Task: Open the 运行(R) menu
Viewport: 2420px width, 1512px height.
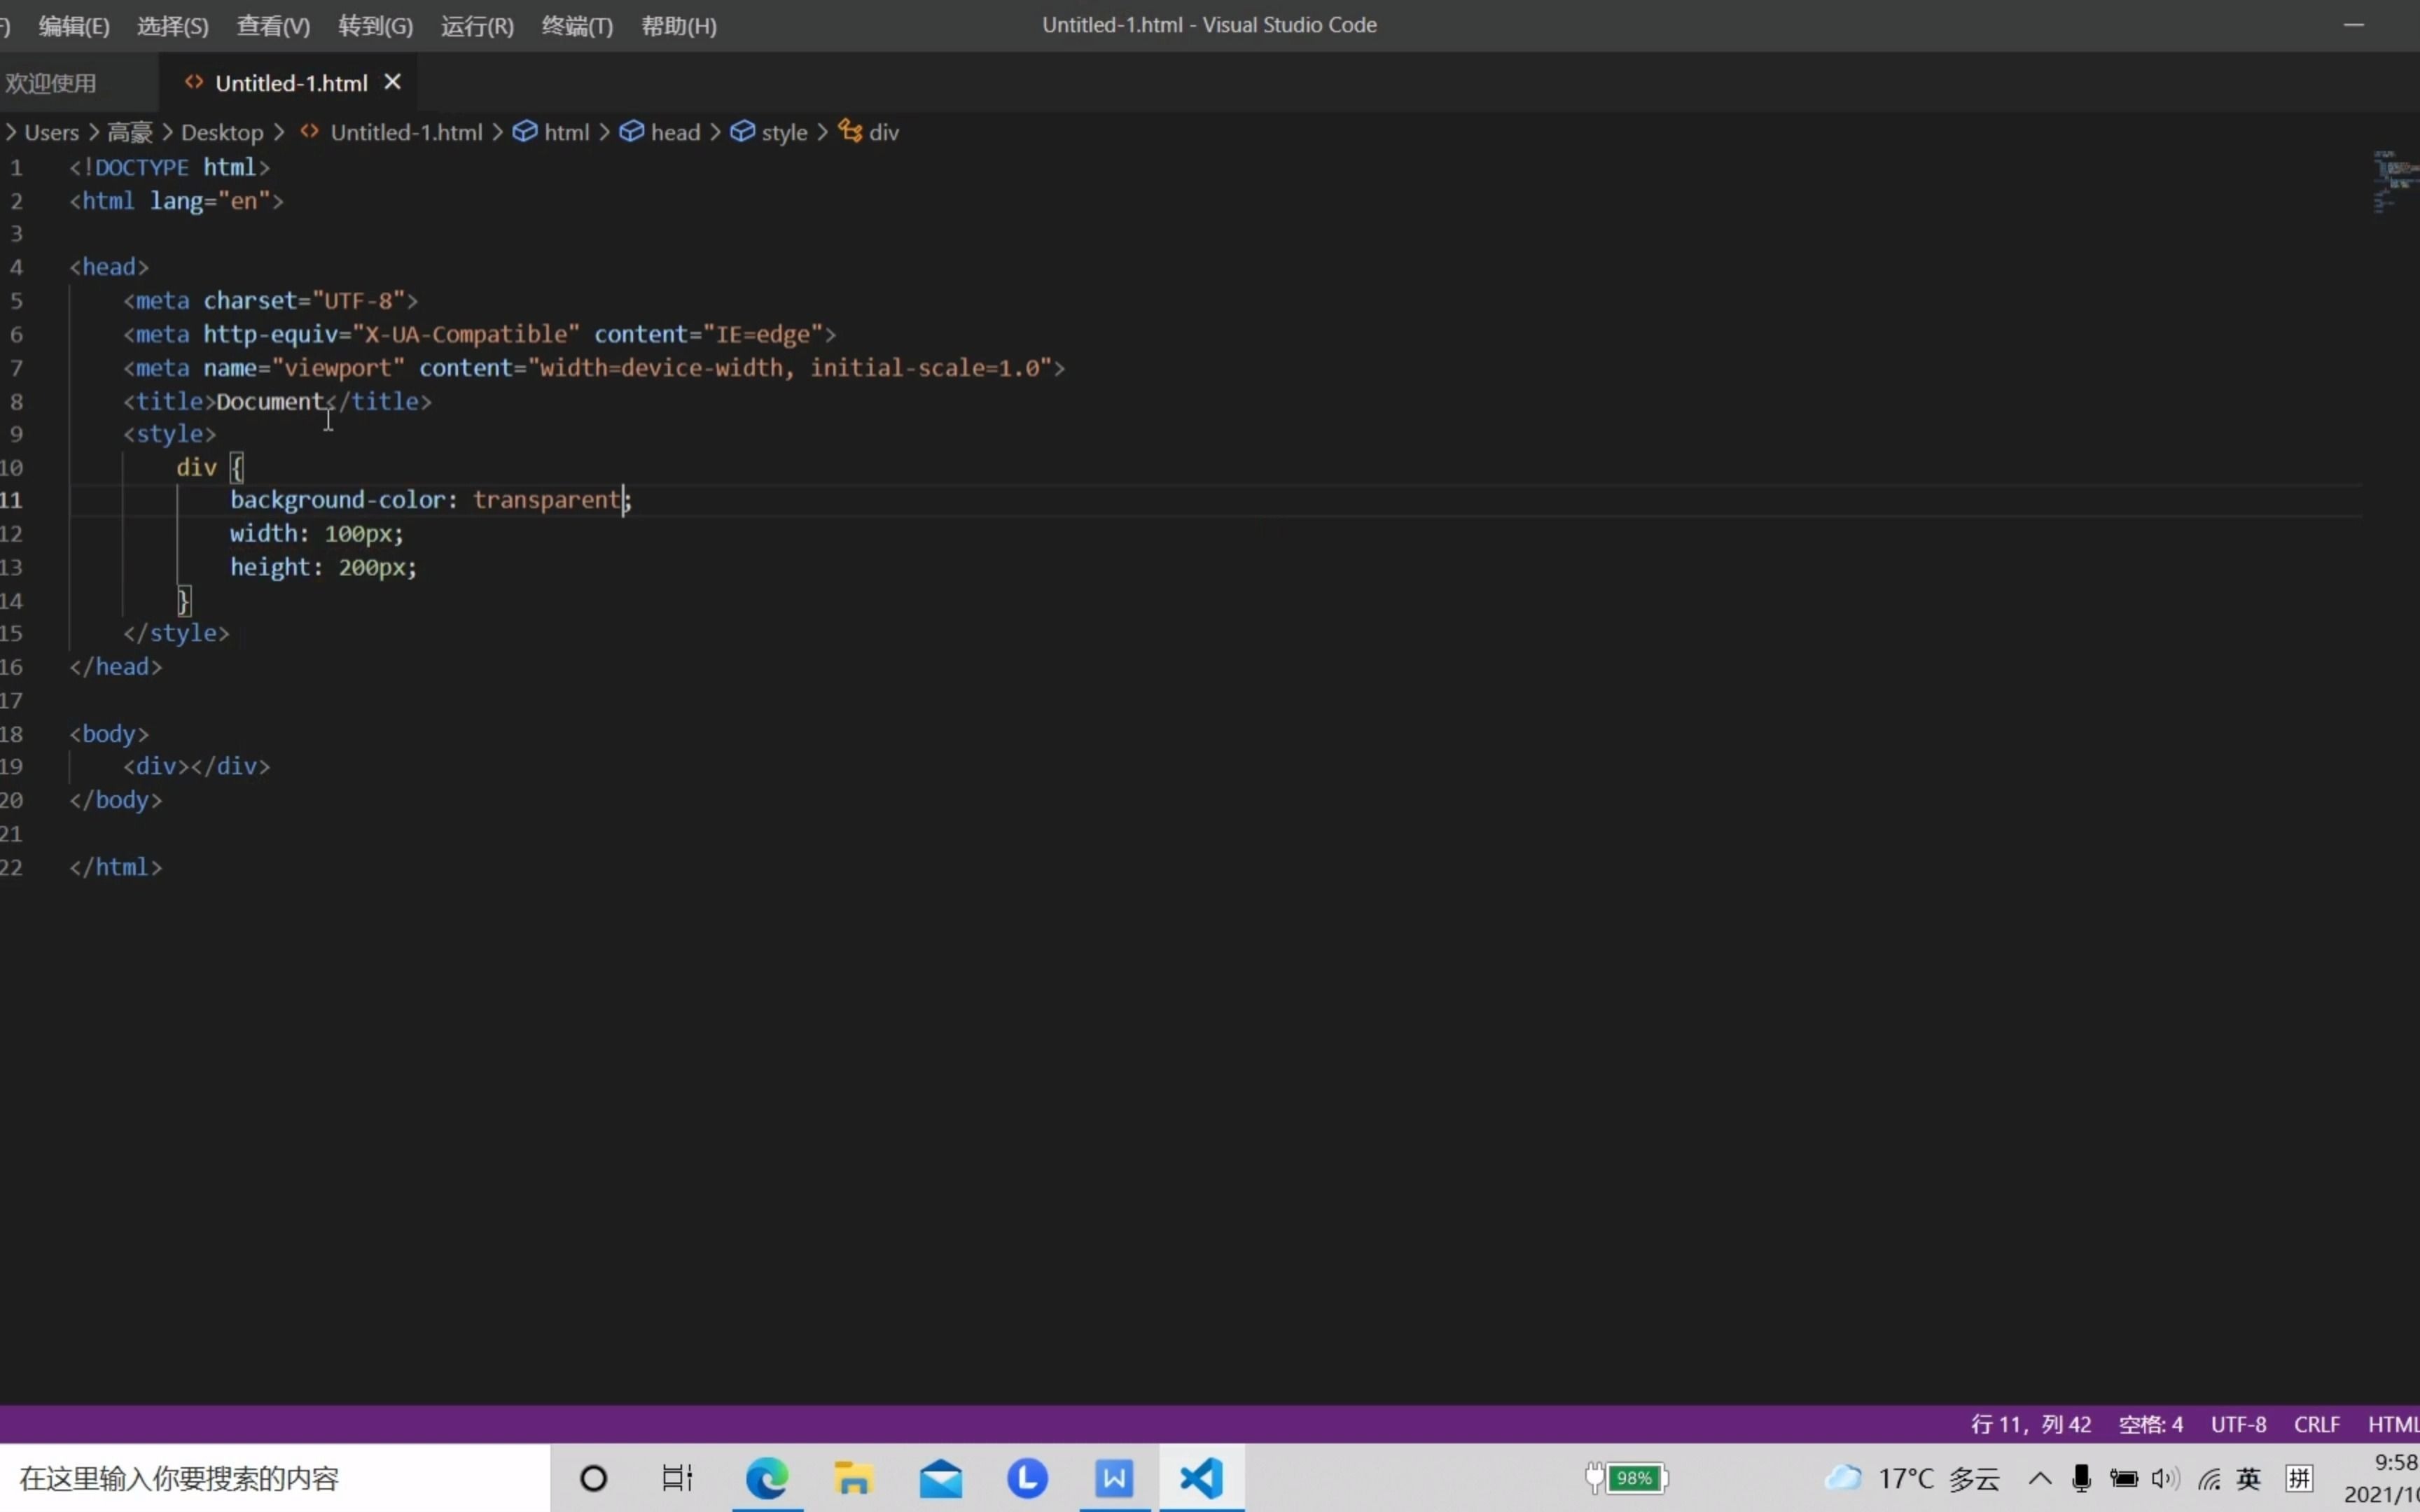Action: tap(477, 26)
